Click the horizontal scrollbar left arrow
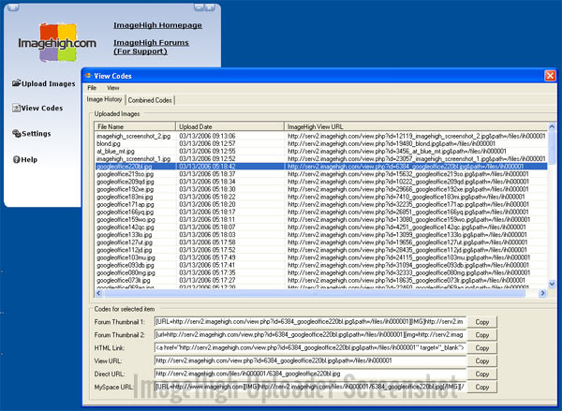Image resolution: width=562 pixels, height=411 pixels. coord(98,293)
